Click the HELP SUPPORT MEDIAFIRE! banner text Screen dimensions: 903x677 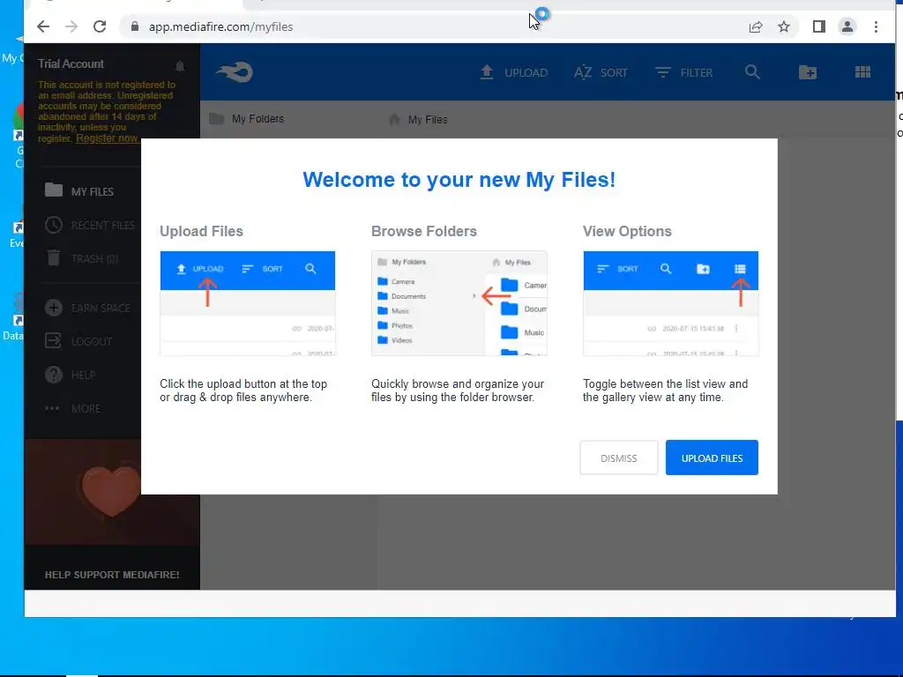(x=112, y=575)
